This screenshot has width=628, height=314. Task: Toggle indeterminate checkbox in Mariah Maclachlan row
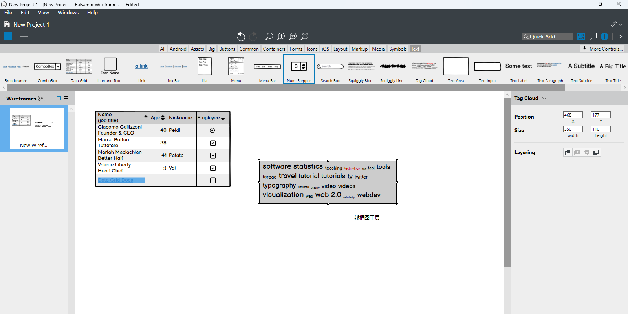[x=213, y=155]
